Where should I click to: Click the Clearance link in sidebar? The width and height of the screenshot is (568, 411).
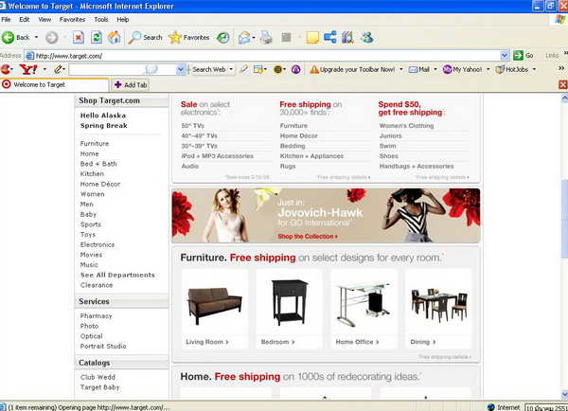pos(97,285)
